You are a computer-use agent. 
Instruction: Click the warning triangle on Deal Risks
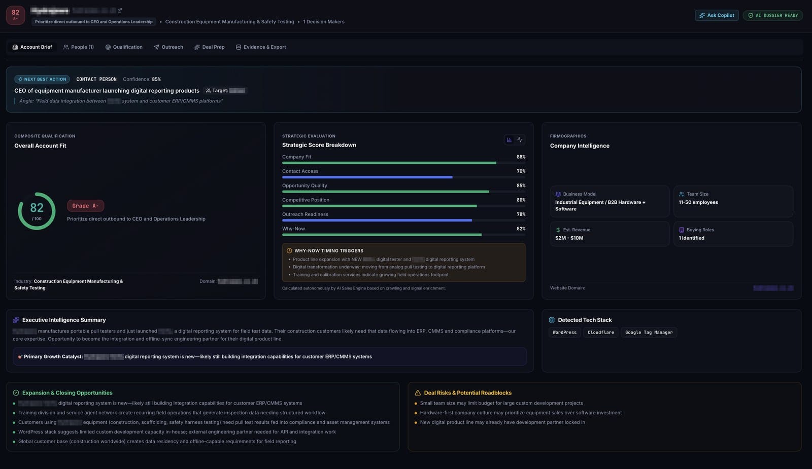click(x=418, y=393)
